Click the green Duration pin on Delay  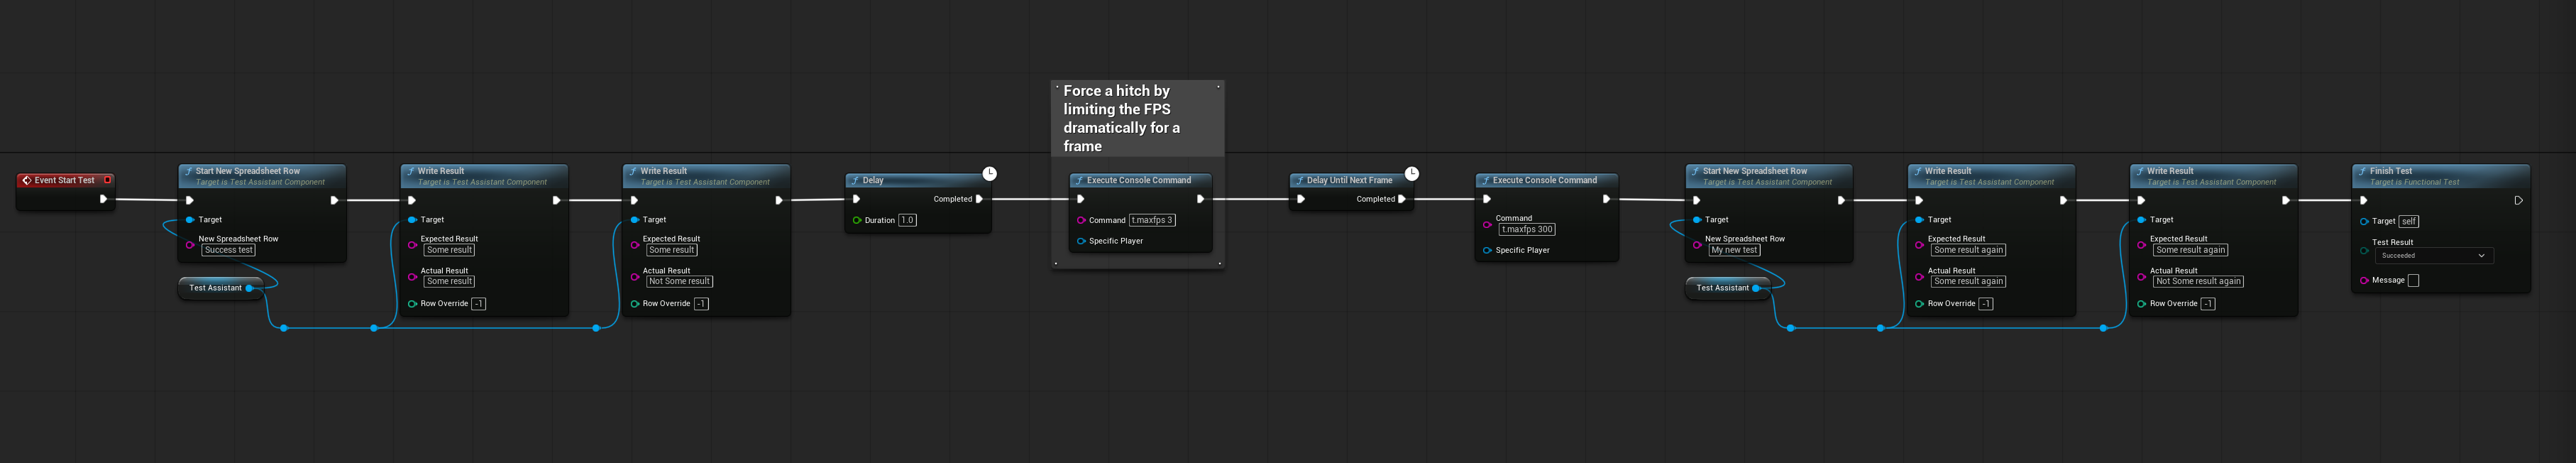tap(857, 220)
